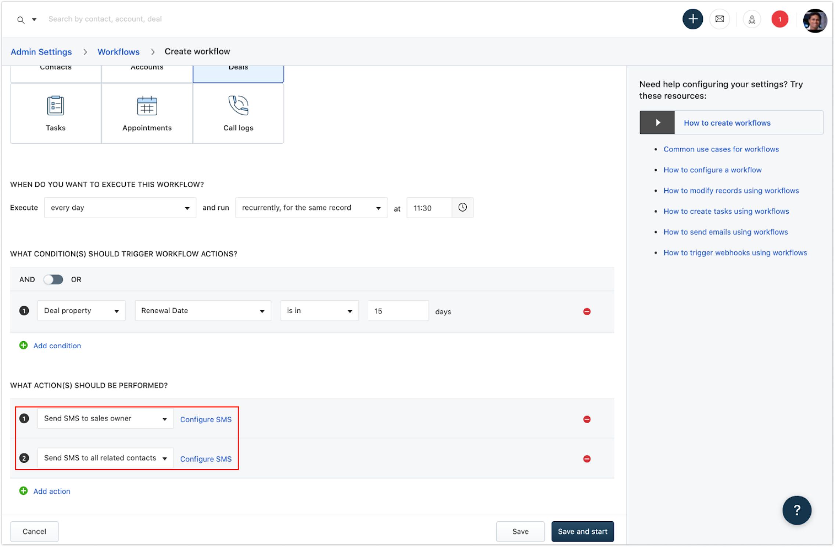Toggle the AND/OR condition switch
835x547 pixels.
point(53,280)
